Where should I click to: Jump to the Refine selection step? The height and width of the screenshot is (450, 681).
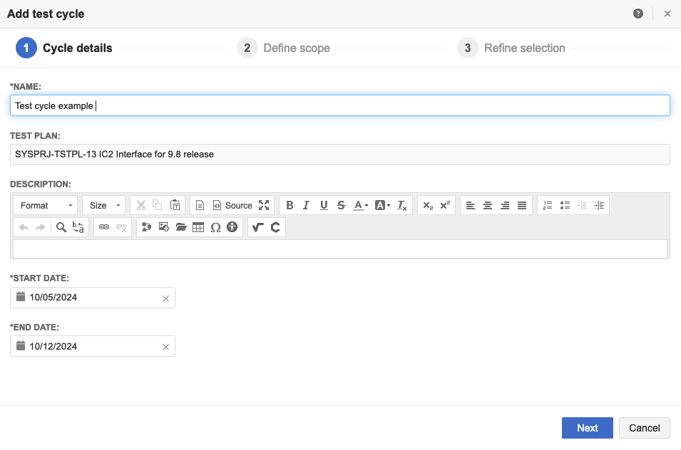click(x=513, y=48)
